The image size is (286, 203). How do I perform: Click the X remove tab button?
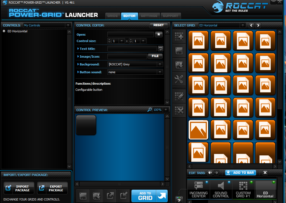pyautogui.click(x=265, y=173)
